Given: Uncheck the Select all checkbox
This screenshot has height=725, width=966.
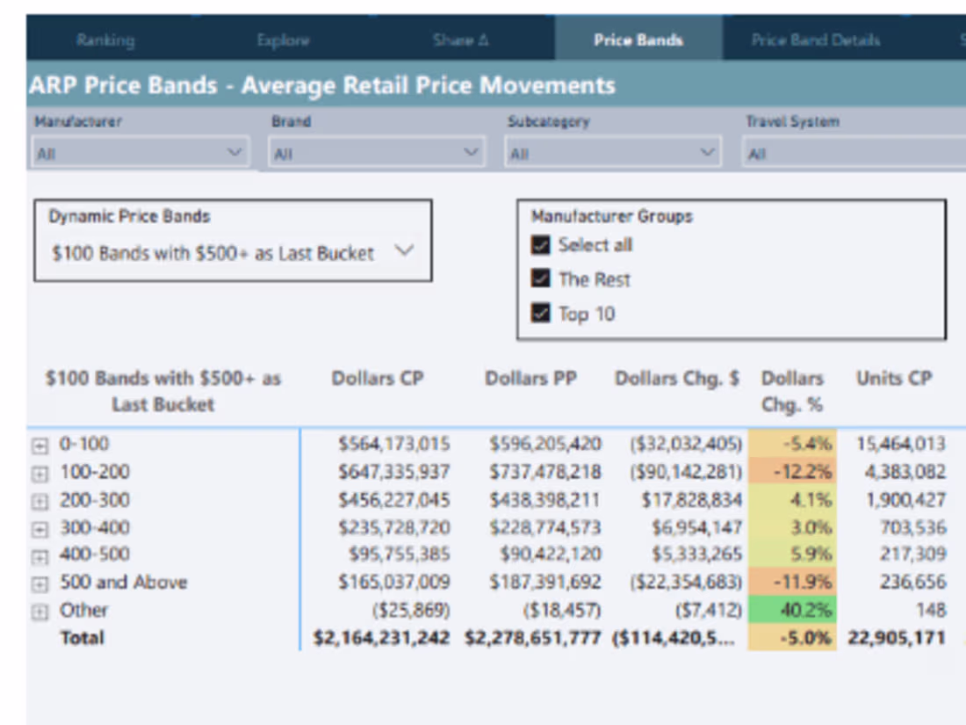Looking at the screenshot, I should (541, 245).
